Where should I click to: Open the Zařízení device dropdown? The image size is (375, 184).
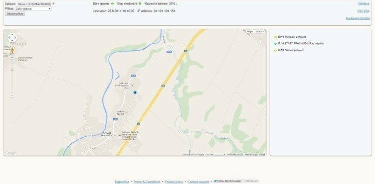[36, 4]
